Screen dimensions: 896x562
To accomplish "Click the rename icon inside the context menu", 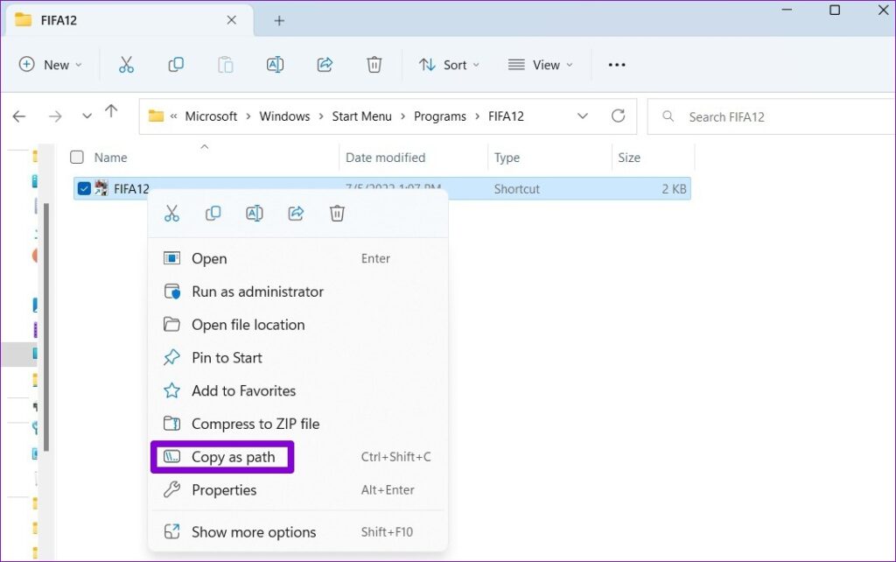I will [x=255, y=213].
